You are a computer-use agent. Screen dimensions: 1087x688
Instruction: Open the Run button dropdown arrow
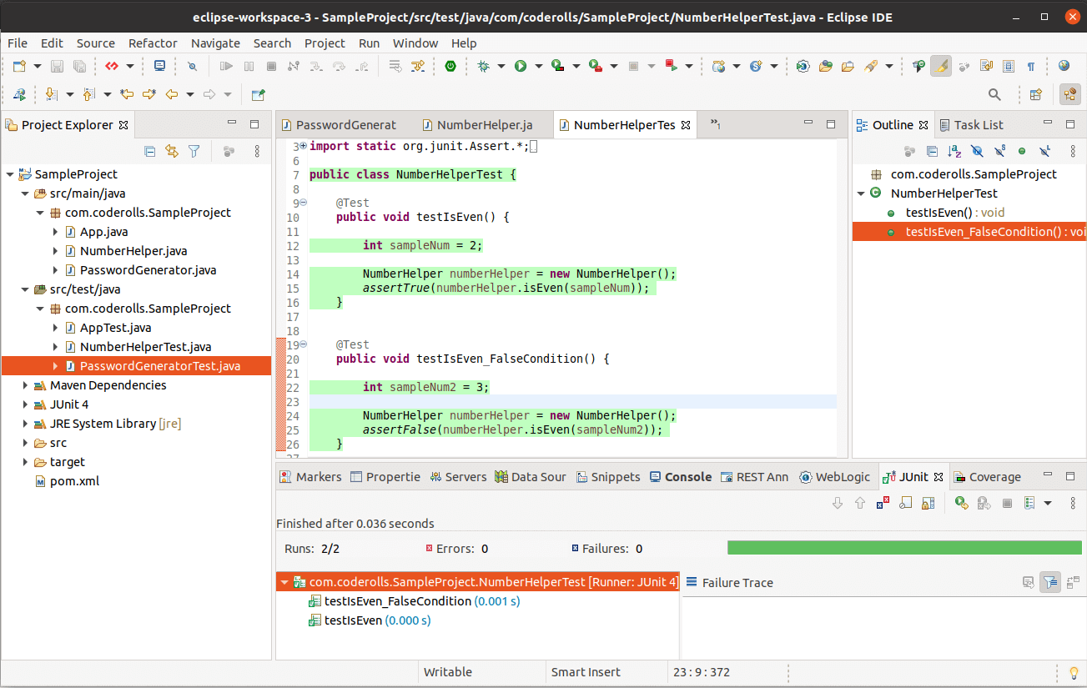click(x=537, y=66)
